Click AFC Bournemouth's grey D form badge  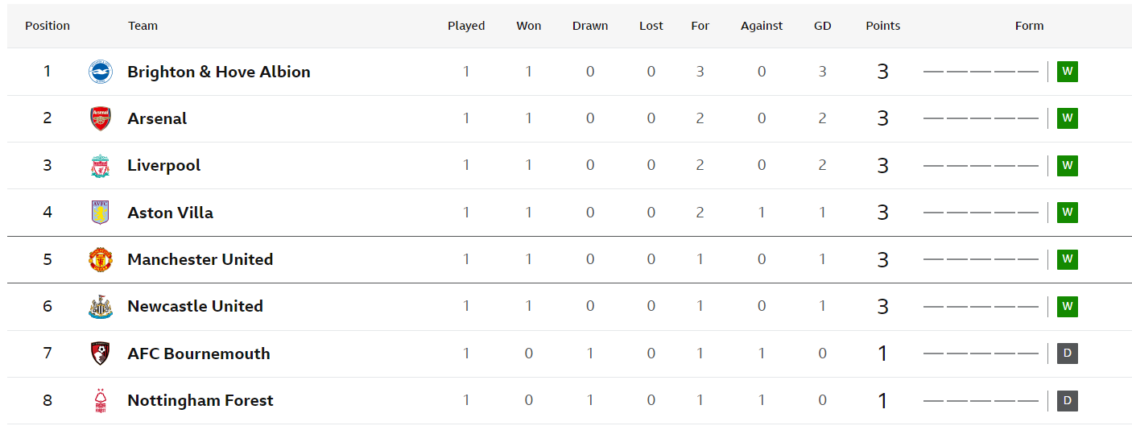[x=1068, y=354]
